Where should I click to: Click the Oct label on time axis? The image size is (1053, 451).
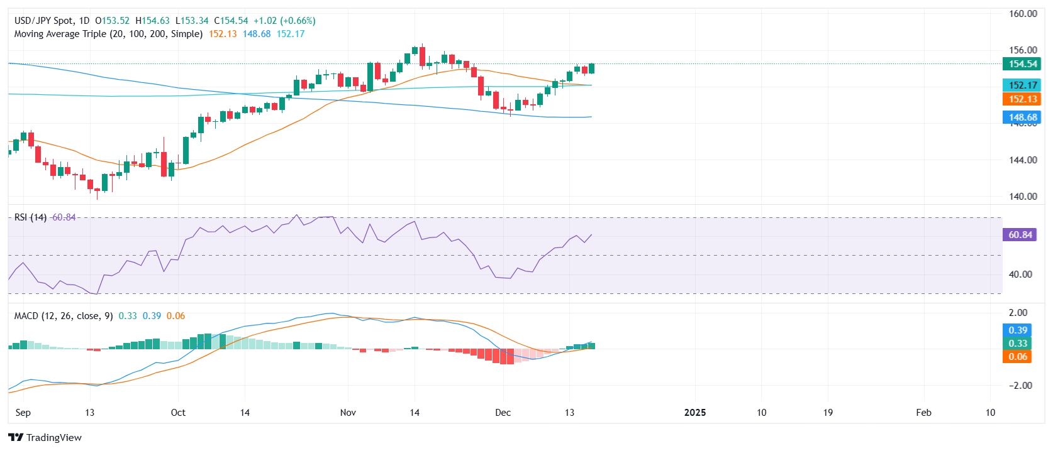pos(178,413)
